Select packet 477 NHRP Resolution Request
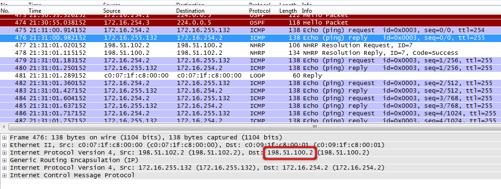 [x=250, y=45]
